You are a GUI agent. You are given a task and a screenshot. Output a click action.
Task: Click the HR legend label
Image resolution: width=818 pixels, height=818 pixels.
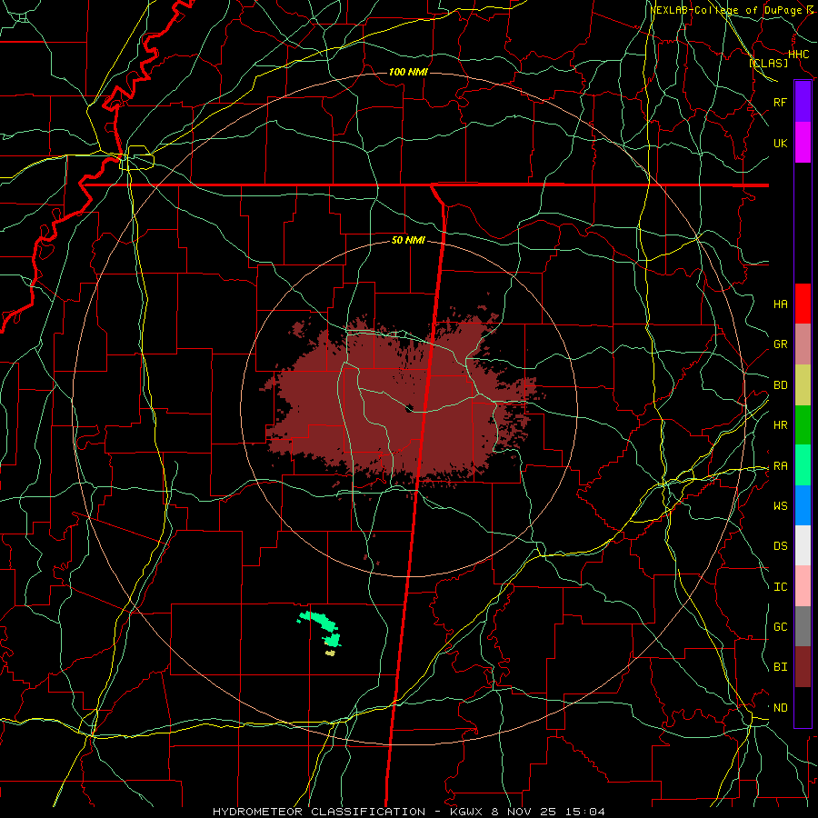[x=781, y=425]
